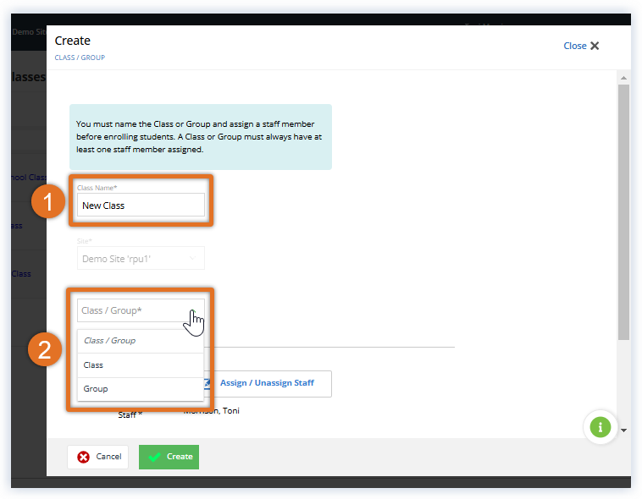Click the X icon beside Close
642x499 pixels.
595,46
